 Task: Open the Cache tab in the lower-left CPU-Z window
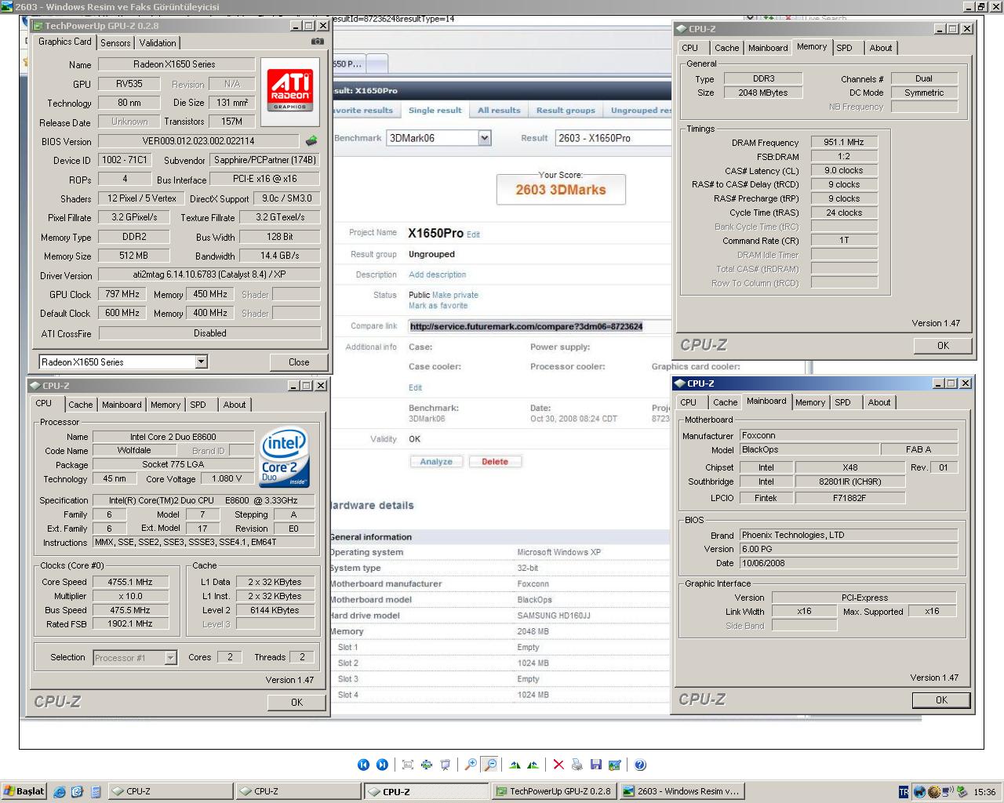[x=80, y=405]
